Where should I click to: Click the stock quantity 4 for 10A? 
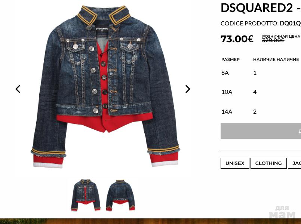(x=255, y=92)
